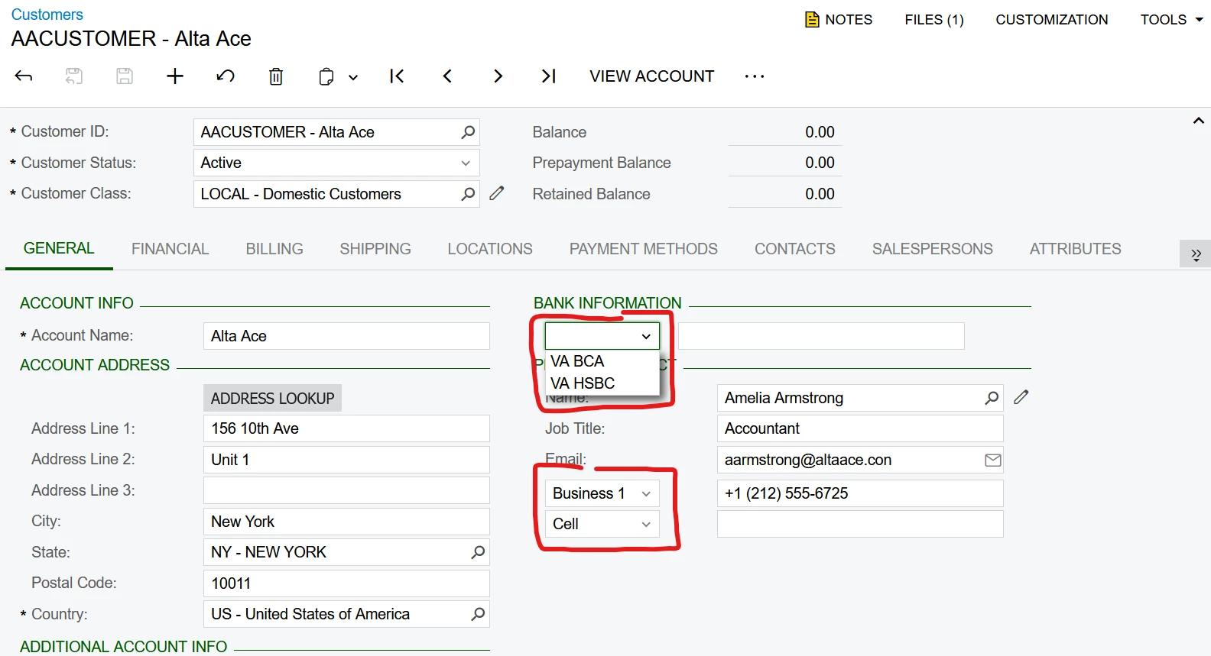Click ADDRESS LOOKUP button
Screen dimensions: 1211x656
point(272,399)
